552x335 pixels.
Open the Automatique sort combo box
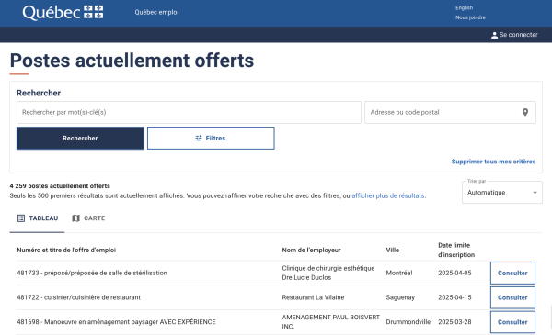point(502,193)
